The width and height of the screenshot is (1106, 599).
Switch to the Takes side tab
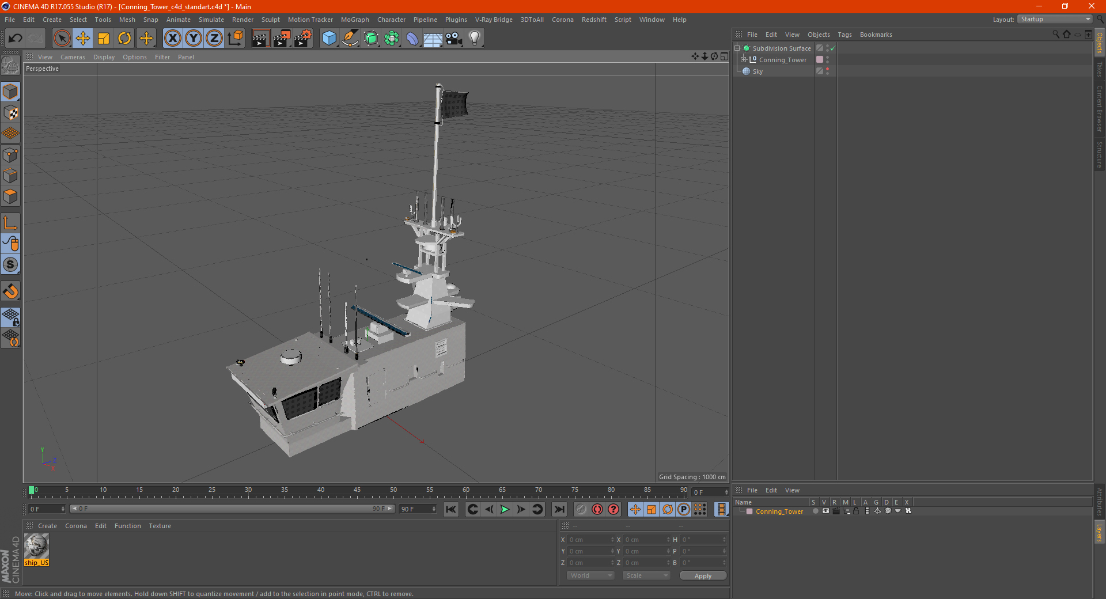coord(1100,69)
